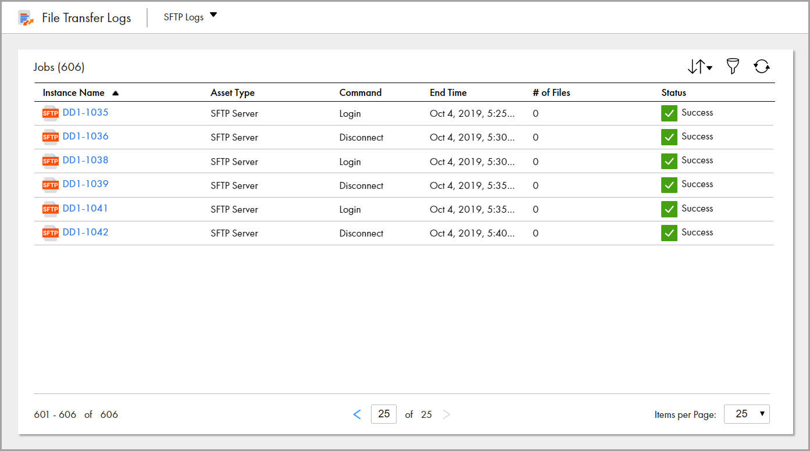
Task: Open instance DD1-1042 link
Action: pos(85,232)
